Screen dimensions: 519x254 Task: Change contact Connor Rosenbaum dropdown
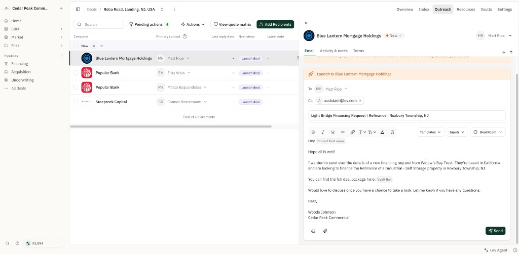[x=182, y=102]
